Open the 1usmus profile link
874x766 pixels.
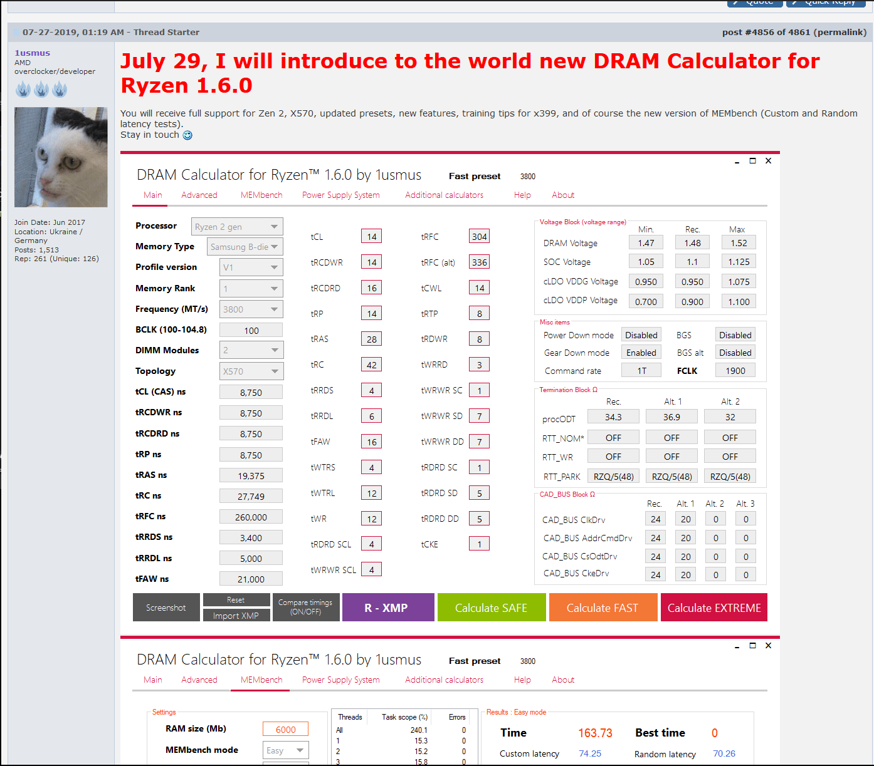click(32, 53)
